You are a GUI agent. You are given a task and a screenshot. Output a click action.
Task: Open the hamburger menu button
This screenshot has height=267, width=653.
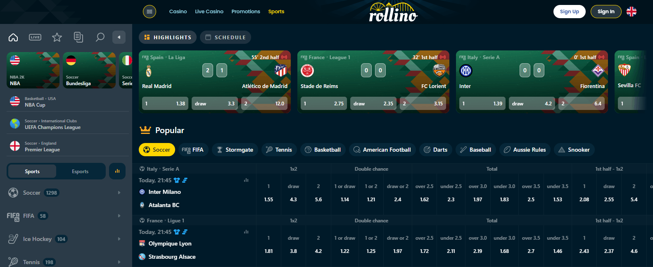tap(150, 12)
